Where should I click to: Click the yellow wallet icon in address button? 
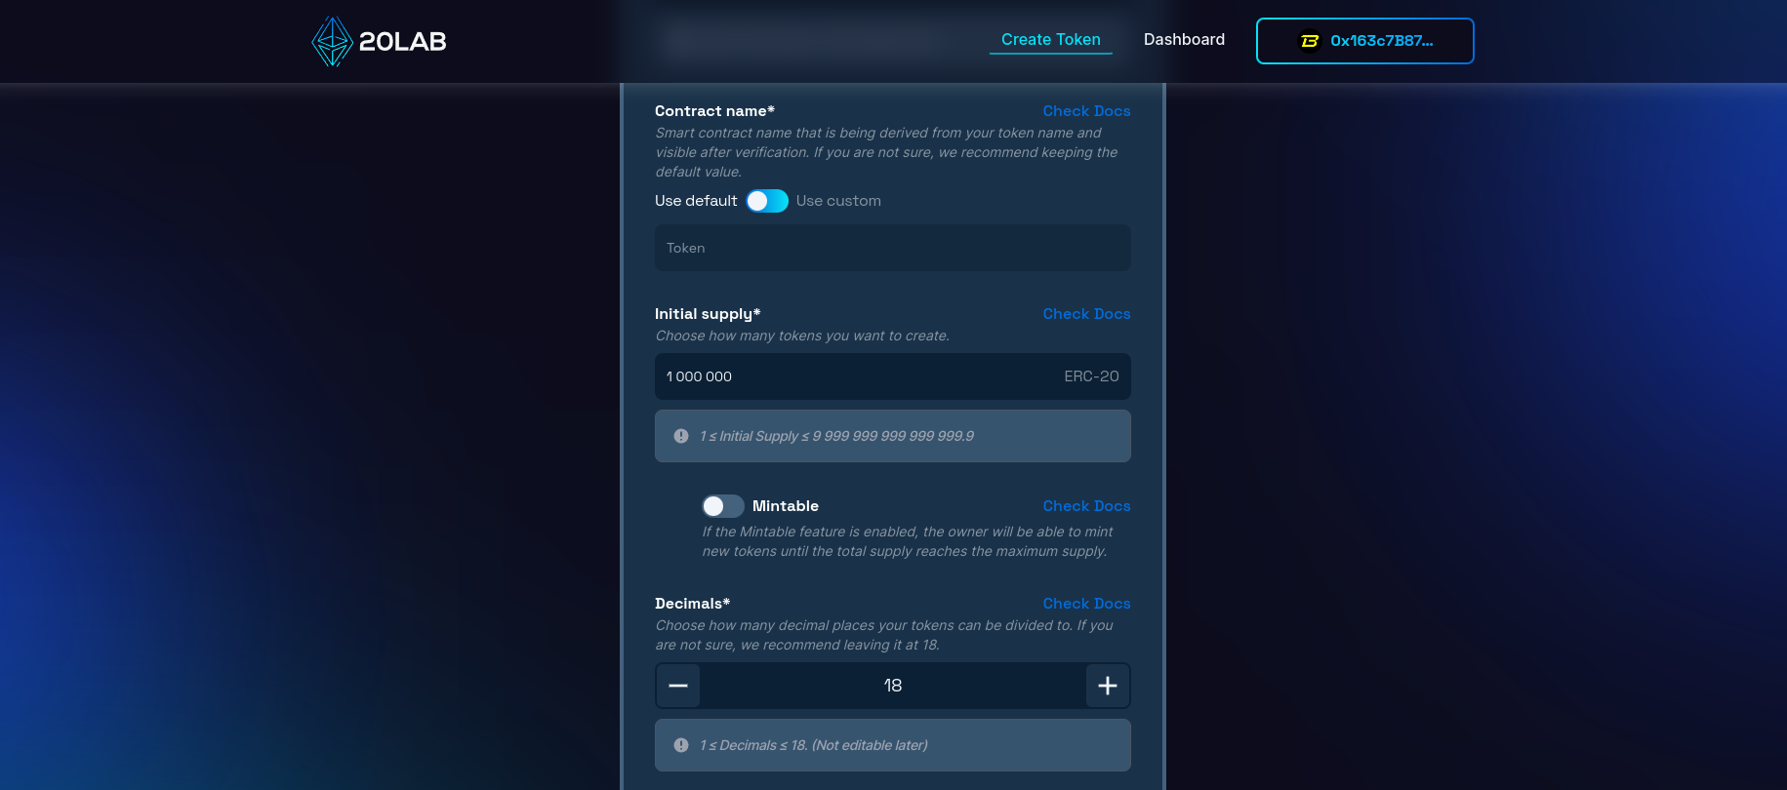coord(1310,41)
